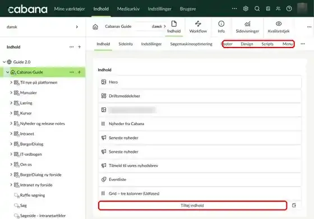Image resolution: width=314 pixels, height=219 pixels.
Task: Open the settings gear icon in top bar
Action: tap(246, 8)
